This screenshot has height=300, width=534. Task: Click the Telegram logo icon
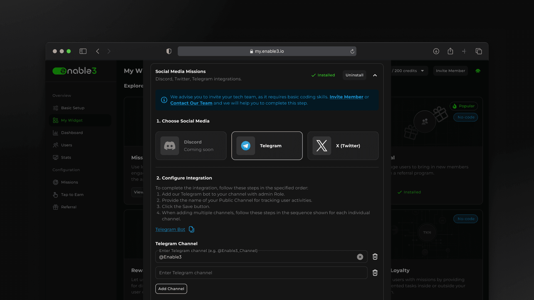(246, 146)
